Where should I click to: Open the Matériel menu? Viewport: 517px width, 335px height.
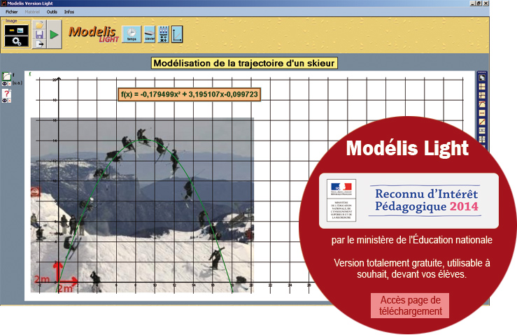[32, 12]
